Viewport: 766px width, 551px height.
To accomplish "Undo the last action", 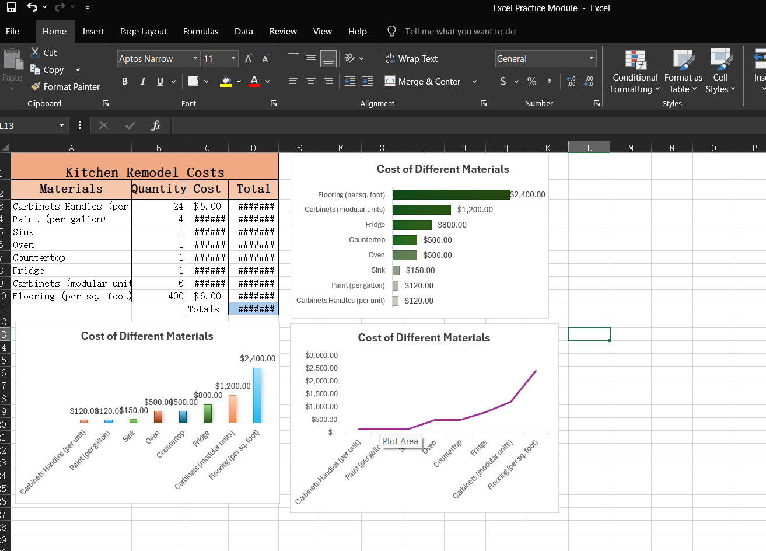I will click(32, 8).
